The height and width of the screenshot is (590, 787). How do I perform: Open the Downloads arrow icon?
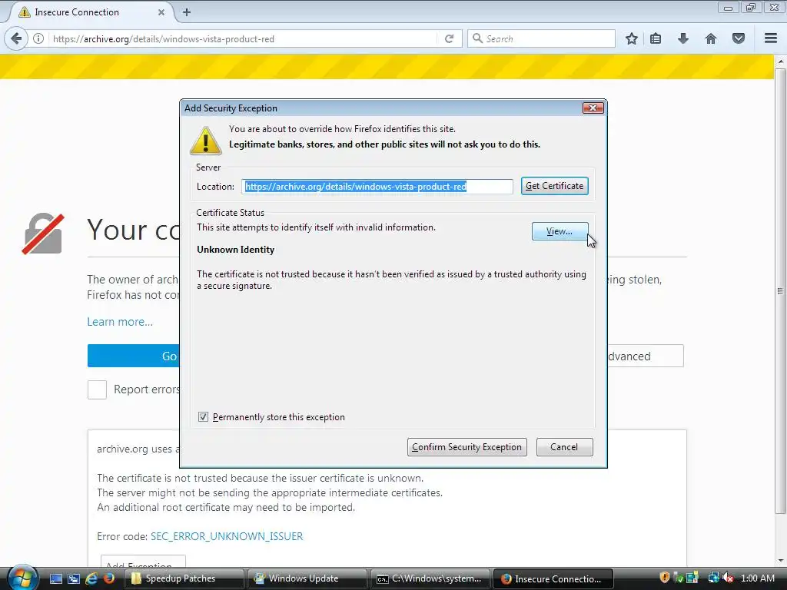683,38
